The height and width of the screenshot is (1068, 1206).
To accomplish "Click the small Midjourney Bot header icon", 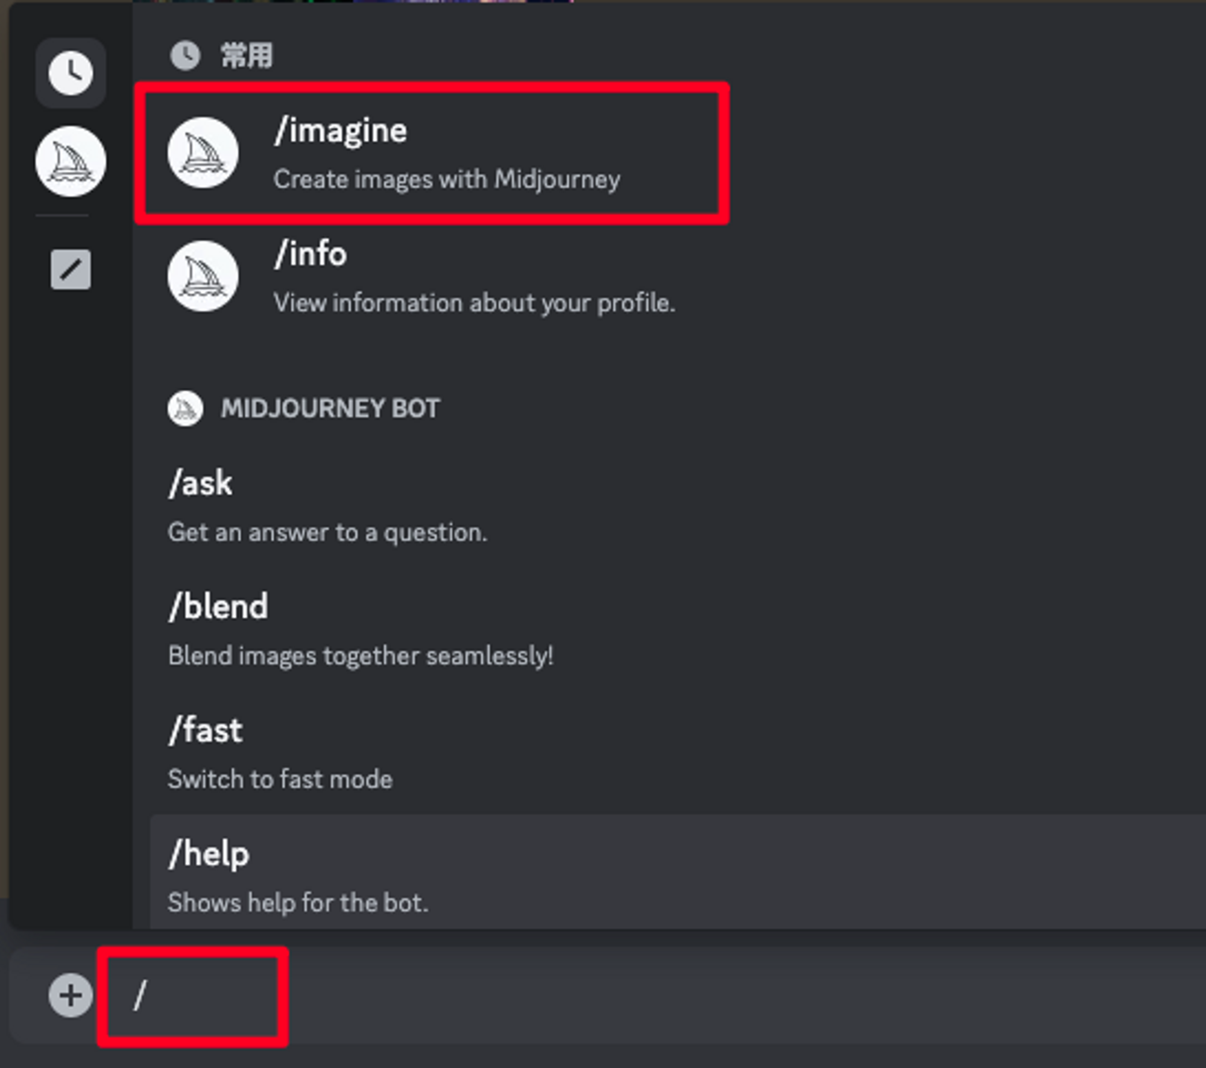I will point(185,408).
